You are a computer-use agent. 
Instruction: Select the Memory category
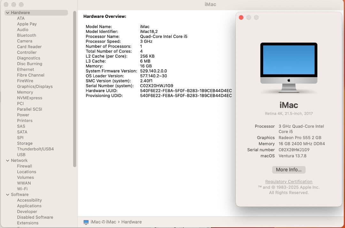(25, 92)
